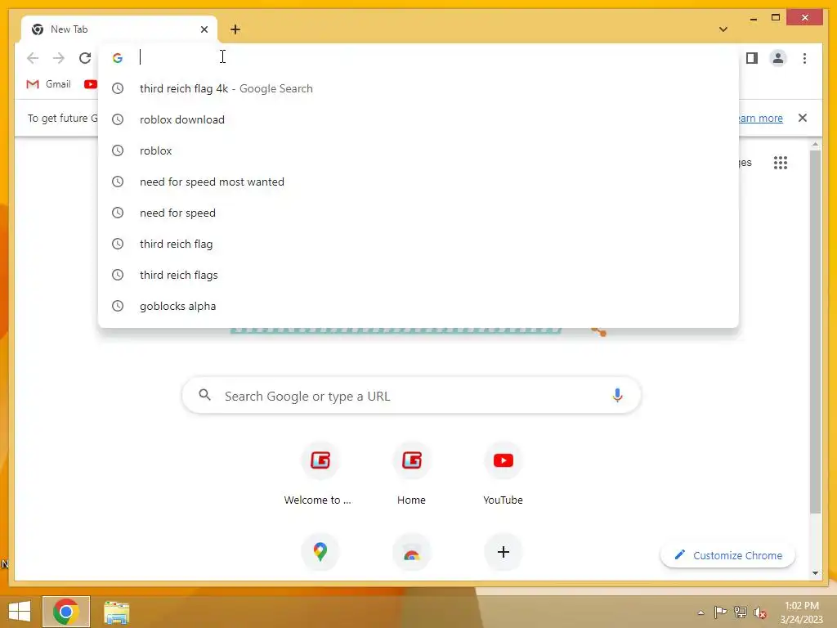Image resolution: width=837 pixels, height=628 pixels.
Task: Choose 'need for speed most wanted' suggestion
Action: (418, 182)
